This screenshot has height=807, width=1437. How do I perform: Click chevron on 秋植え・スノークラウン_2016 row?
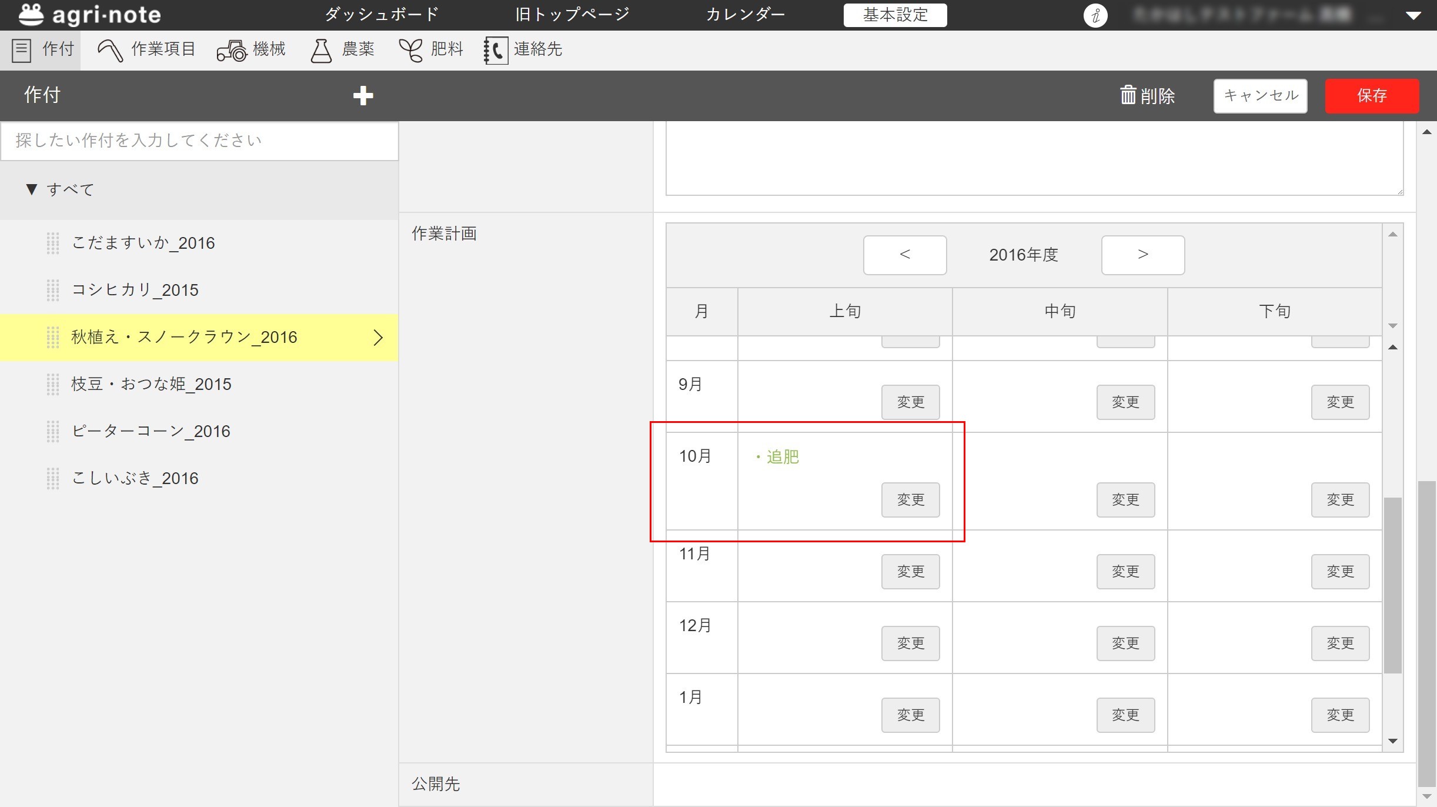pos(378,338)
